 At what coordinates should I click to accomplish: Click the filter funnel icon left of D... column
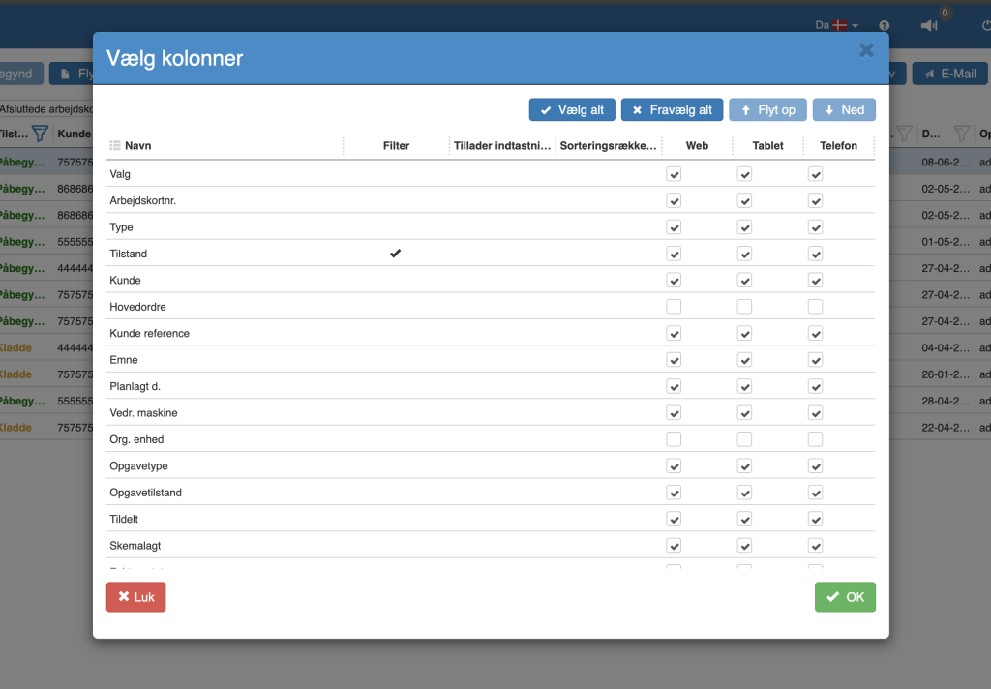905,134
